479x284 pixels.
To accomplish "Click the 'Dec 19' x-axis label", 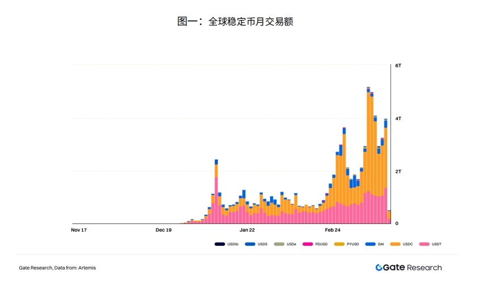I will (163, 230).
